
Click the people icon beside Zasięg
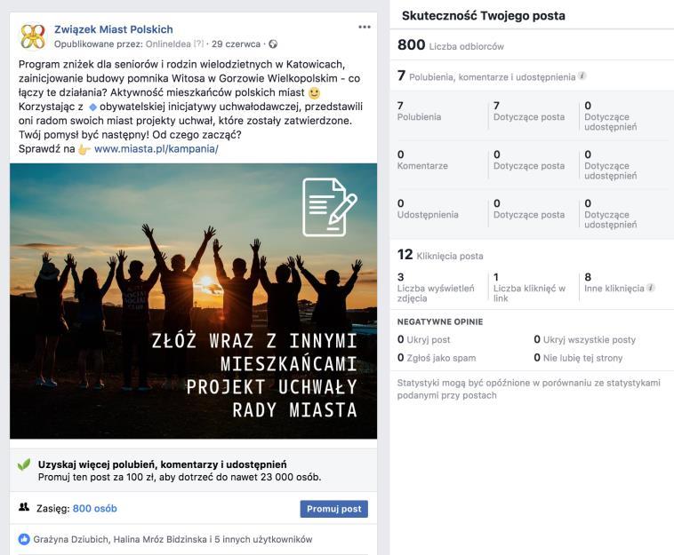point(24,507)
